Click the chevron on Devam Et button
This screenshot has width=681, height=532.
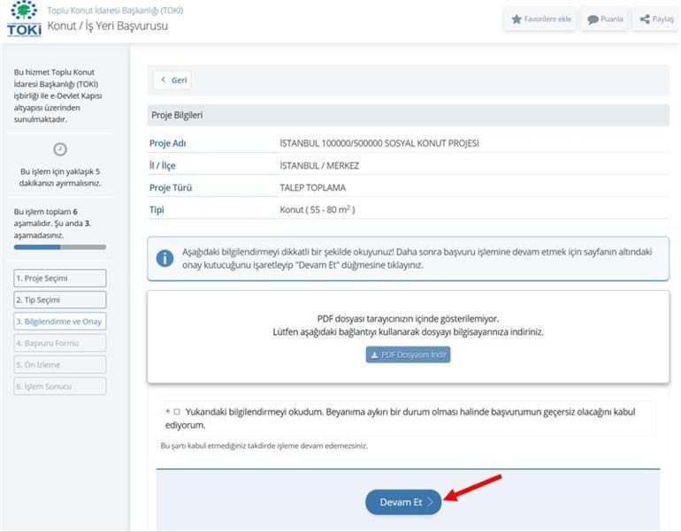pos(430,502)
